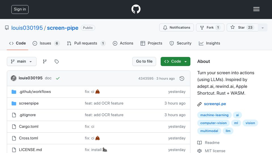Viewport: 272px width, 153px height.
Task: Open the Pull requests tab label
Action: pos(86,43)
